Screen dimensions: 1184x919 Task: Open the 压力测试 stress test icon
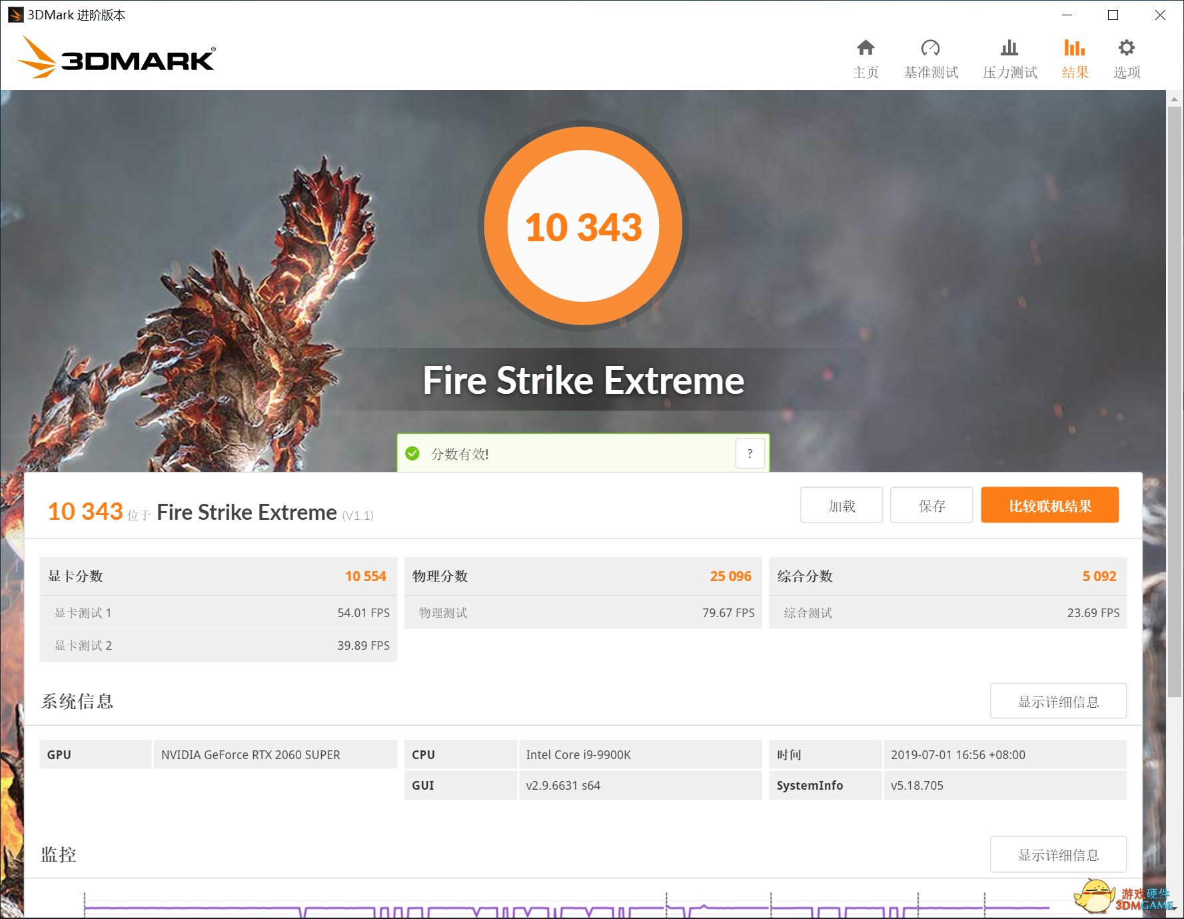(1009, 48)
